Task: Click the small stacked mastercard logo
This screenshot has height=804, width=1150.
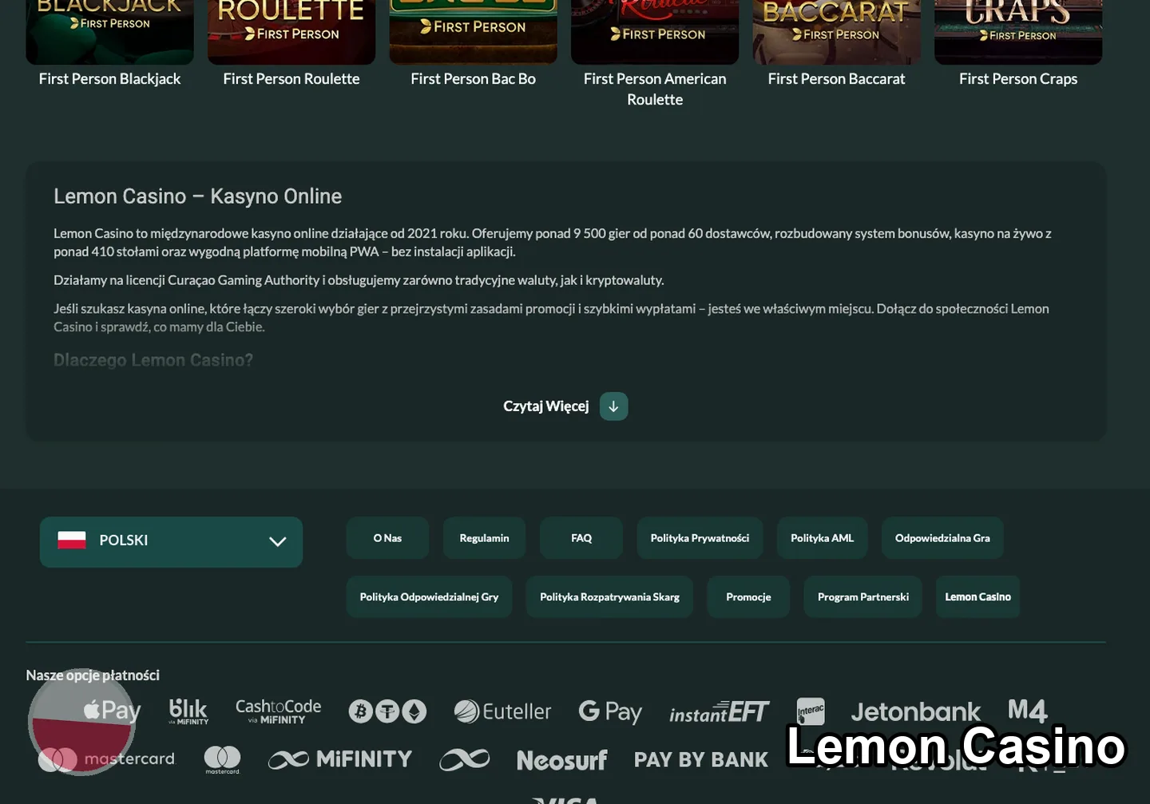Action: [222, 759]
